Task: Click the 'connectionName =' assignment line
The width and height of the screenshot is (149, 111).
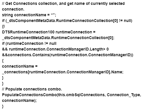Action: [20, 66]
